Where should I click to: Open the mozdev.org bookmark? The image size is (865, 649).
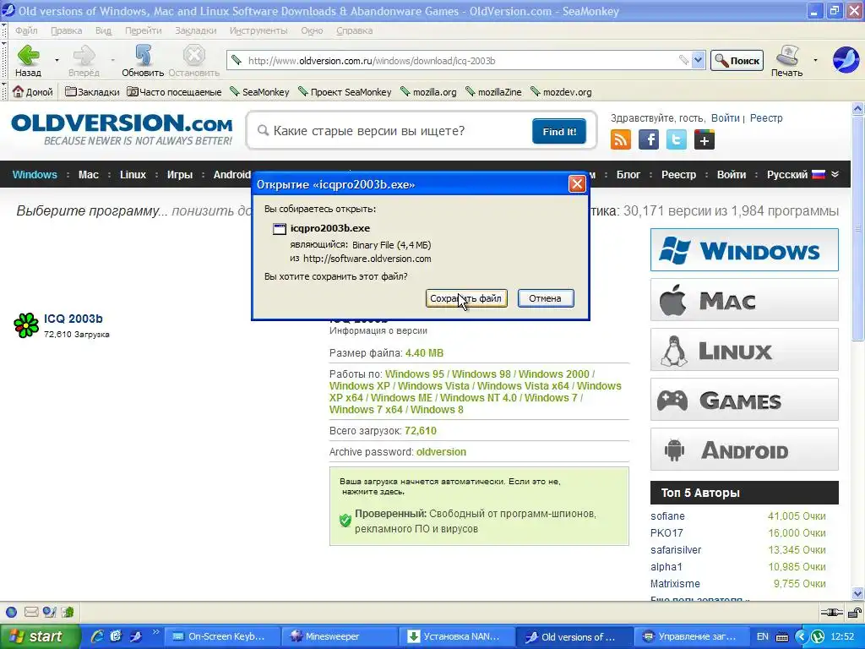[x=561, y=92]
